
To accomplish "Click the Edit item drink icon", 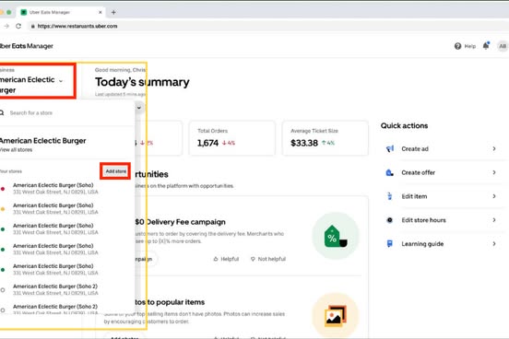I will (x=389, y=196).
